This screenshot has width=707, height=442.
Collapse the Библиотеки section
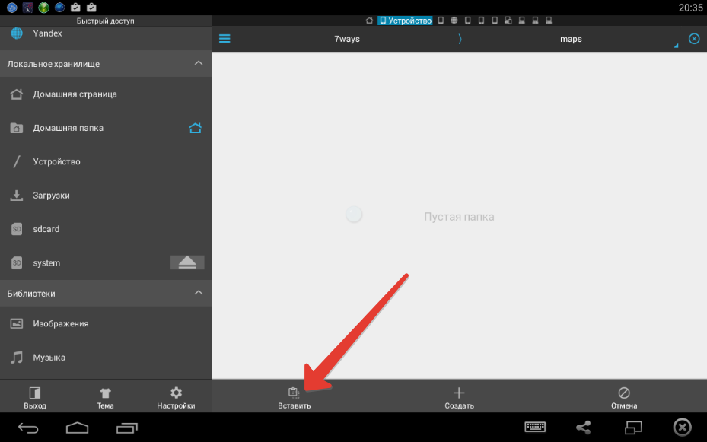coord(199,293)
